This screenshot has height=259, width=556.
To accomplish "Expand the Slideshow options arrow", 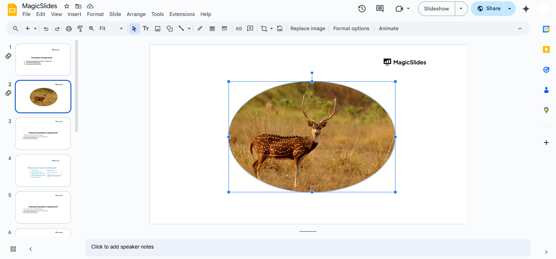I will coord(461,9).
